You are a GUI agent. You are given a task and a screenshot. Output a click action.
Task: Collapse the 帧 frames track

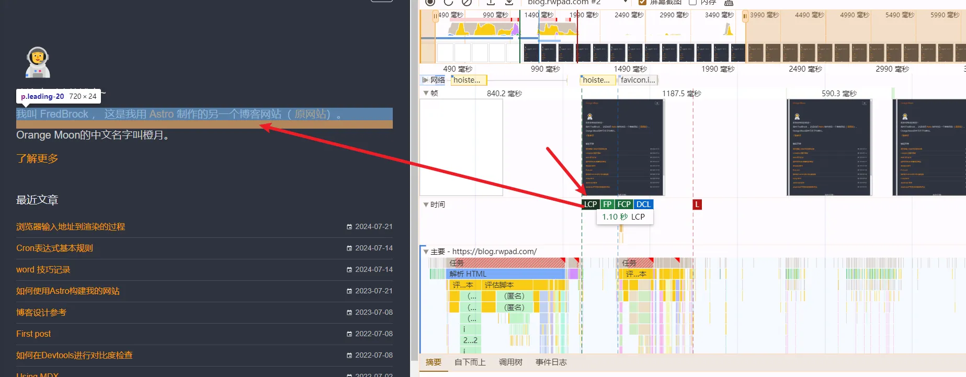point(426,93)
